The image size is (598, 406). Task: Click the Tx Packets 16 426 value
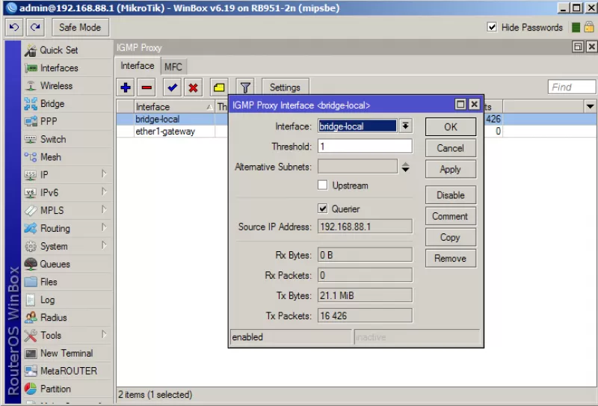[365, 316]
